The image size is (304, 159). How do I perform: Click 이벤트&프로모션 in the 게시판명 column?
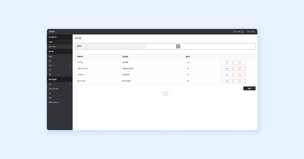coord(128,68)
